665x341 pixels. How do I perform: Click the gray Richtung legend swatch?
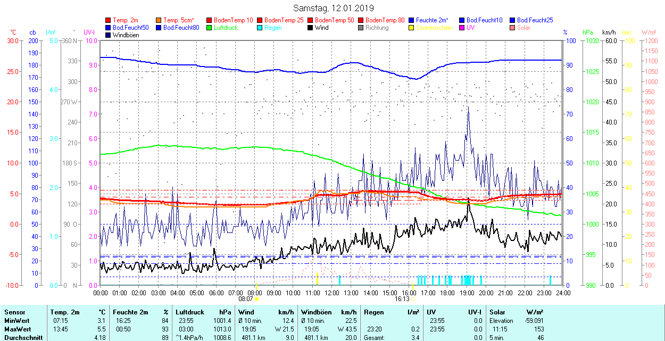(361, 28)
